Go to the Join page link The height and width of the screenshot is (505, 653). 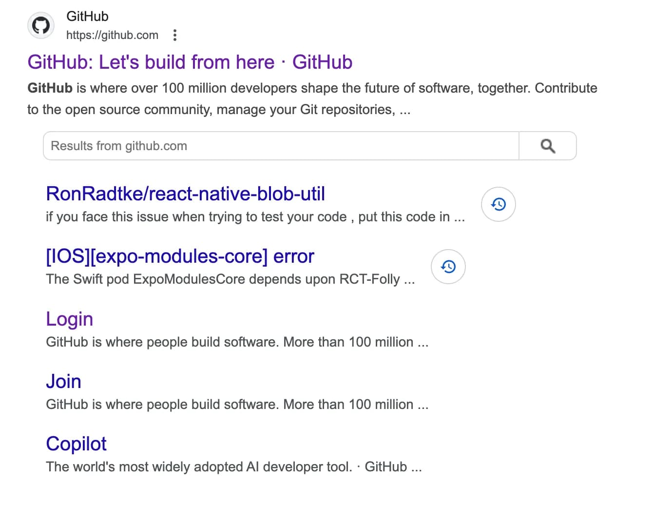click(63, 381)
